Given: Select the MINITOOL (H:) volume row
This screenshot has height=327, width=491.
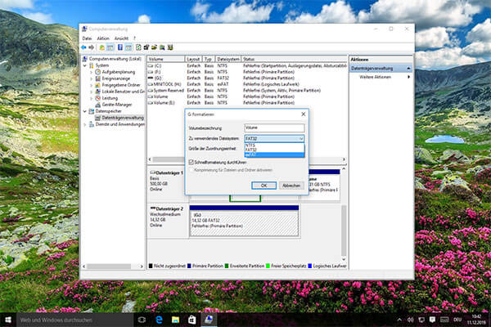Looking at the screenshot, I should (x=247, y=84).
